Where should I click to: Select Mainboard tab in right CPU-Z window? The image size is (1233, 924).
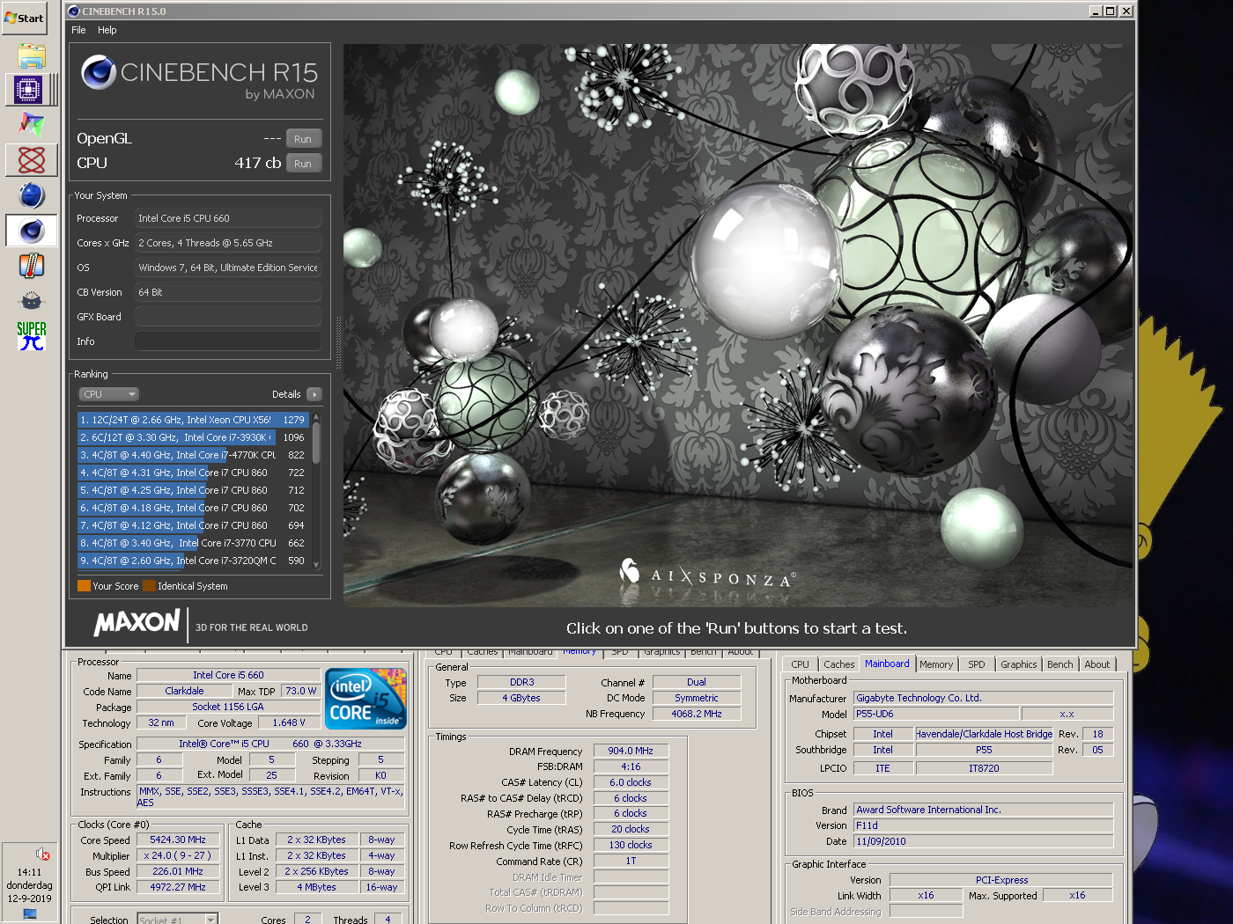(x=887, y=664)
